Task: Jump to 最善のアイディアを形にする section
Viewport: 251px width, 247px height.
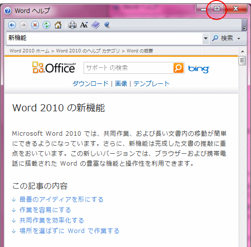Action: tap(61, 199)
